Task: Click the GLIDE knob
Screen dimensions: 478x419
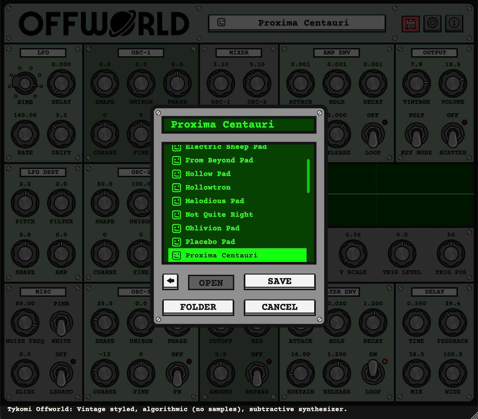Action: [x=25, y=373]
